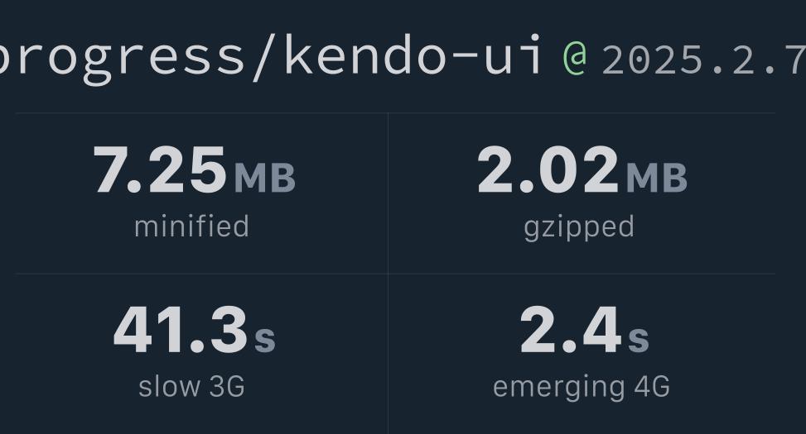Click the 's' unit beside 41.3
Screen dimensions: 806x434
coord(265,340)
